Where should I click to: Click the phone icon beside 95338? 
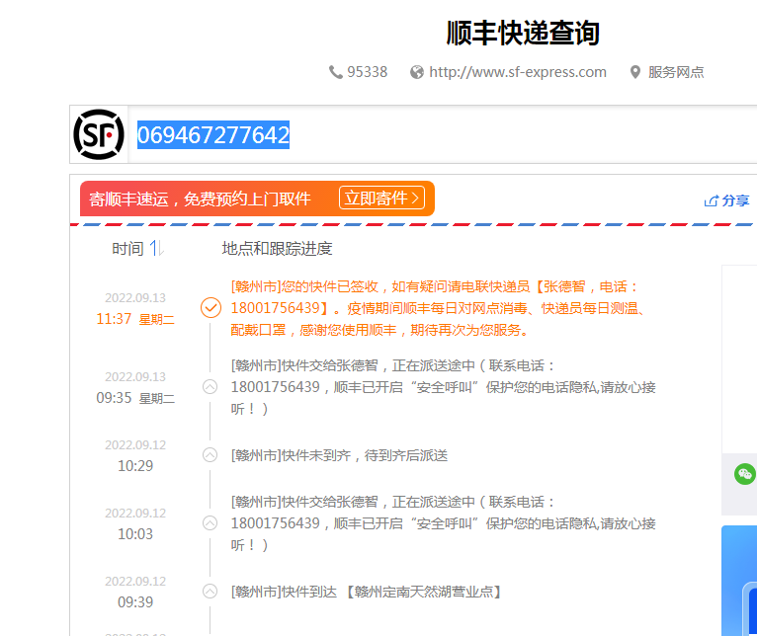click(336, 72)
